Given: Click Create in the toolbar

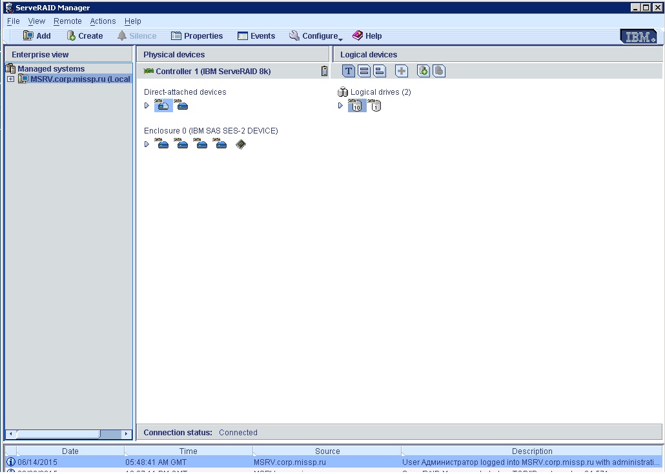Looking at the screenshot, I should pos(85,36).
